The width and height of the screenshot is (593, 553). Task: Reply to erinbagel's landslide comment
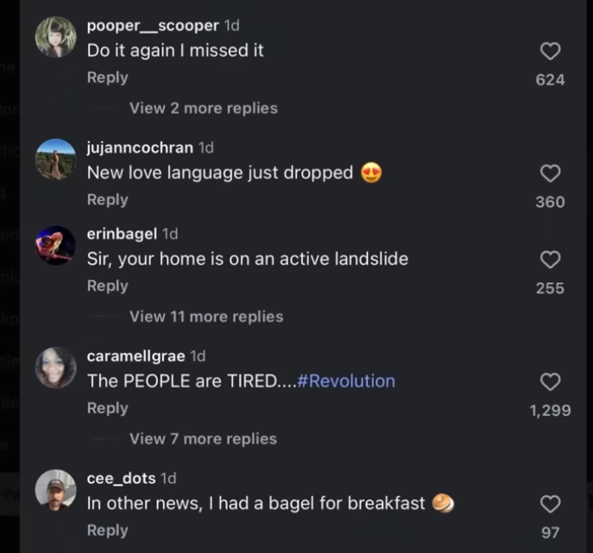click(107, 286)
